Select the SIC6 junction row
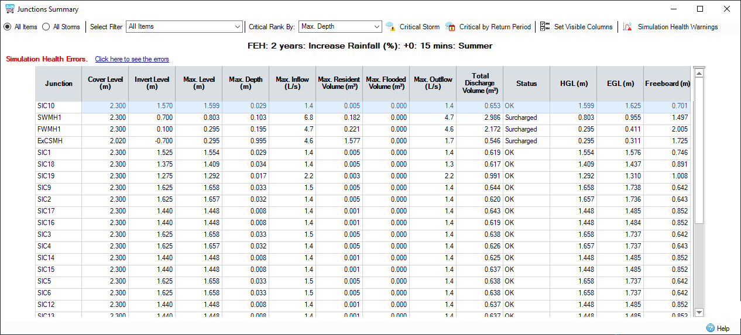 click(363, 293)
